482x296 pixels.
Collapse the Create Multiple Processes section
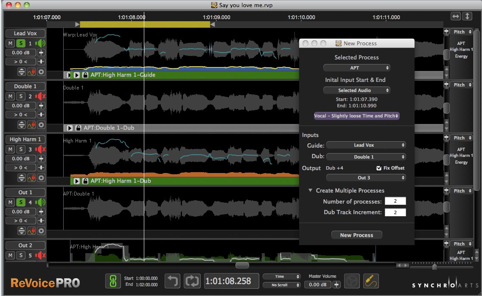pos(311,190)
